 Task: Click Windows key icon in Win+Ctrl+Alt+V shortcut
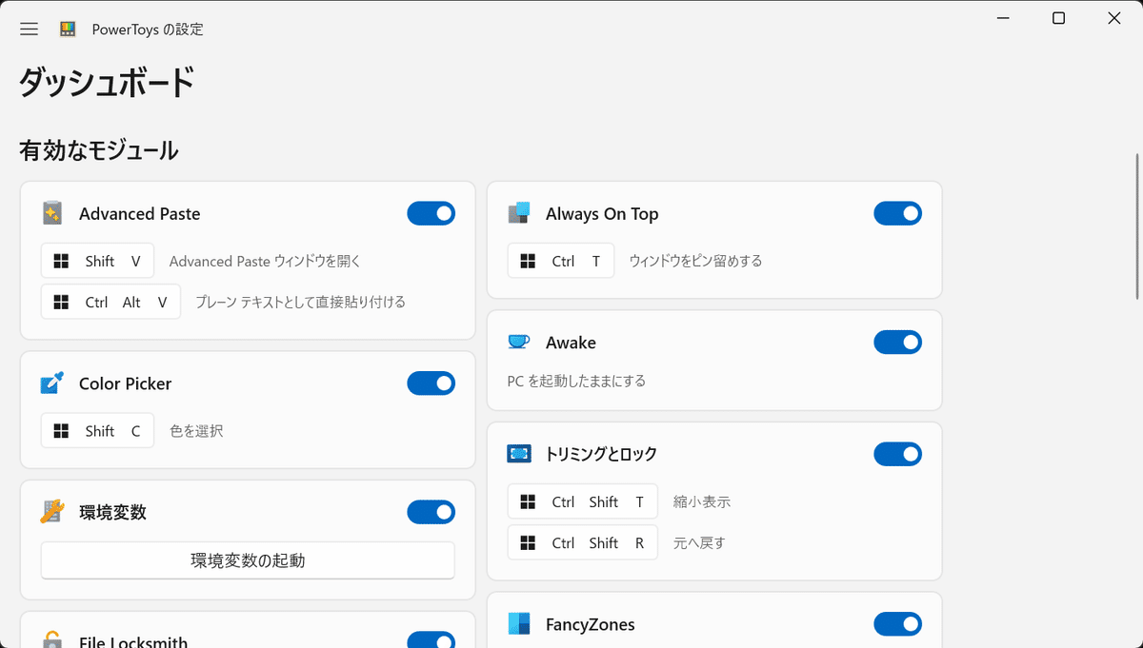[62, 302]
